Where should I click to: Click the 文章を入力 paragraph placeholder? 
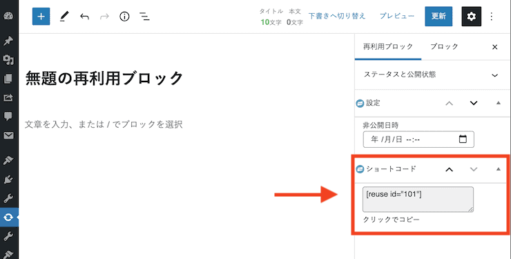click(x=104, y=124)
